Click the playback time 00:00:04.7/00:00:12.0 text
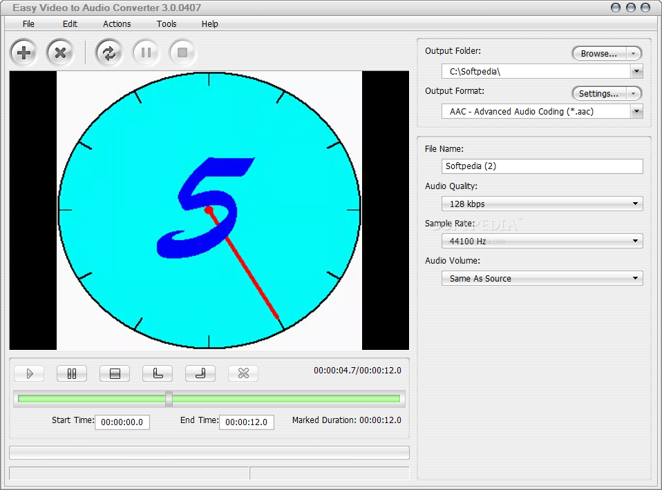The width and height of the screenshot is (662, 490). (x=357, y=370)
